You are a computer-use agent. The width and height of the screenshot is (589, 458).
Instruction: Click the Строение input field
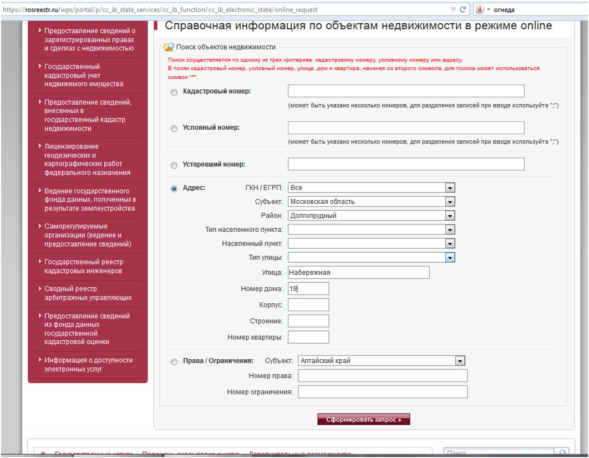[308, 321]
